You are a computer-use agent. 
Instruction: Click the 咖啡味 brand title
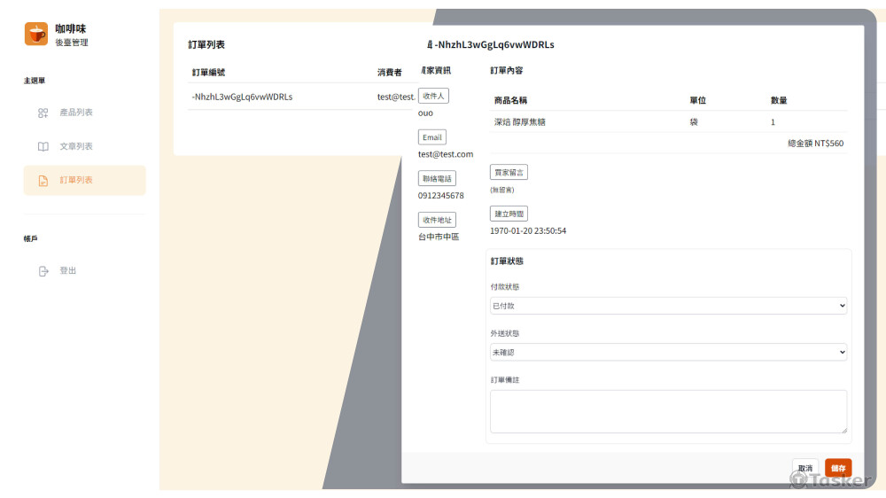tap(71, 28)
